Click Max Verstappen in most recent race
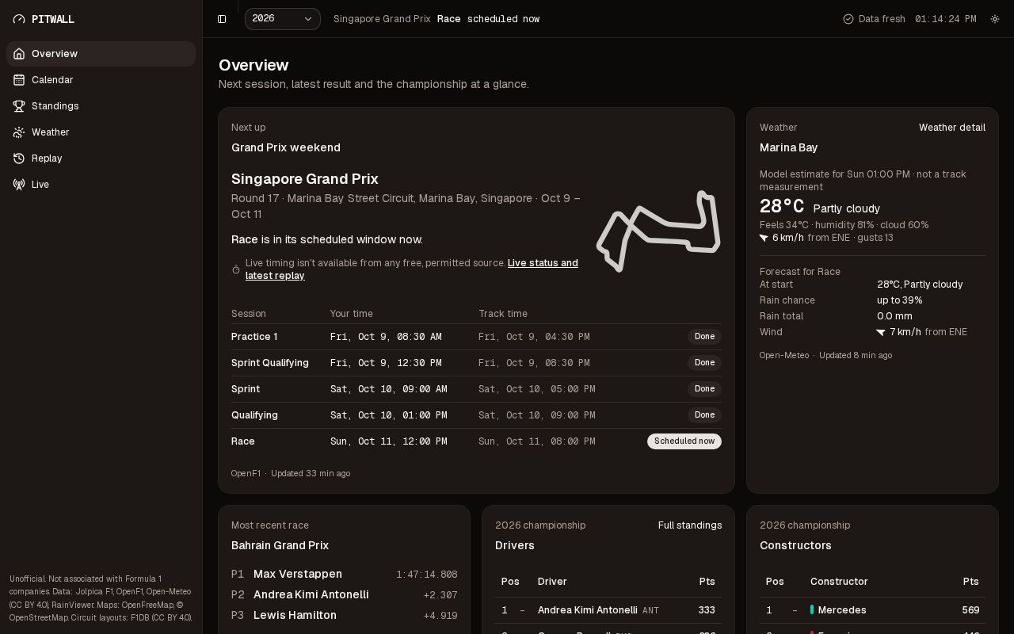Viewport: 1014px width, 634px height. click(298, 574)
